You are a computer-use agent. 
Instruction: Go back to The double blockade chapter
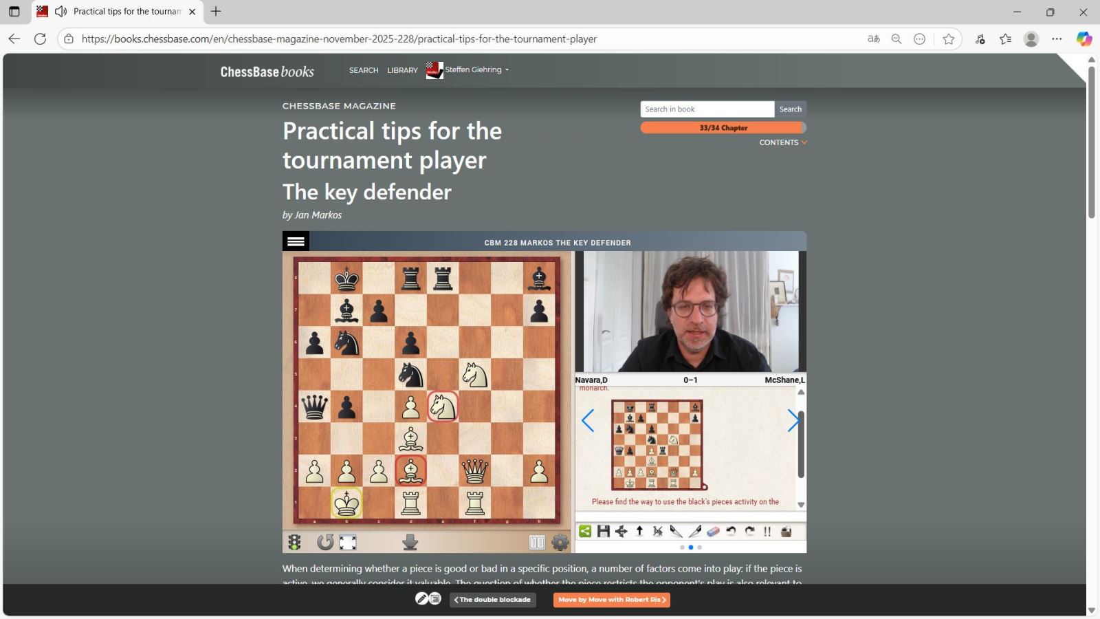(493, 600)
